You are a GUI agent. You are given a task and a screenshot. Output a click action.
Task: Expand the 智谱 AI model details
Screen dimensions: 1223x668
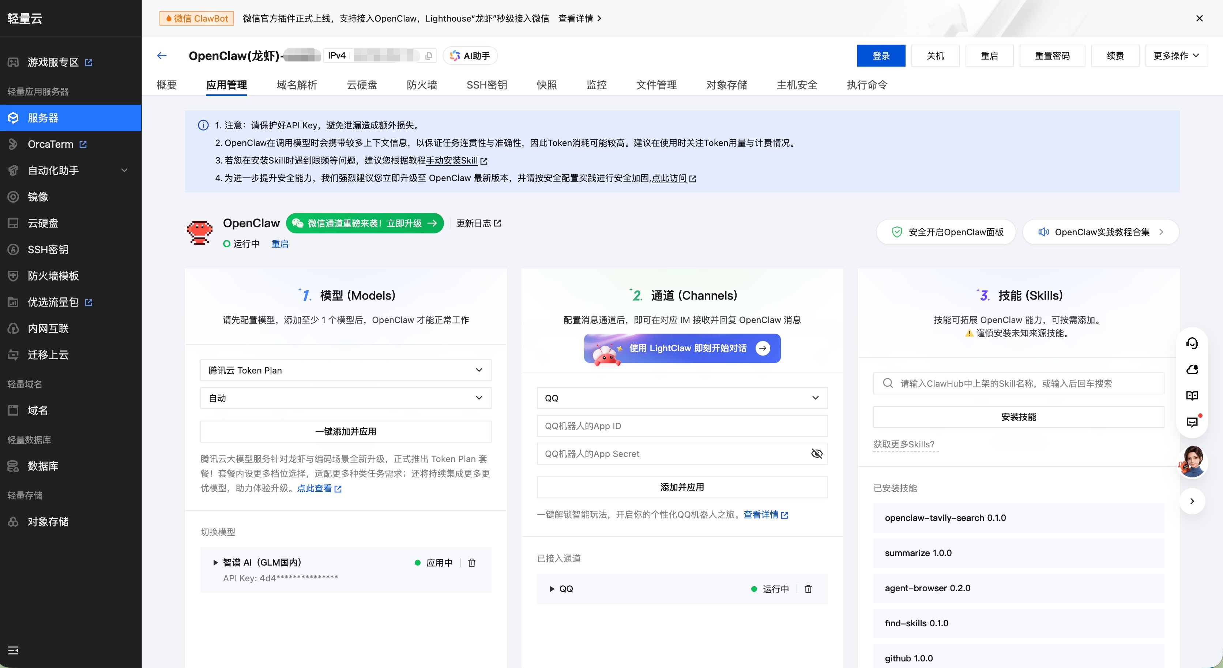[215, 563]
